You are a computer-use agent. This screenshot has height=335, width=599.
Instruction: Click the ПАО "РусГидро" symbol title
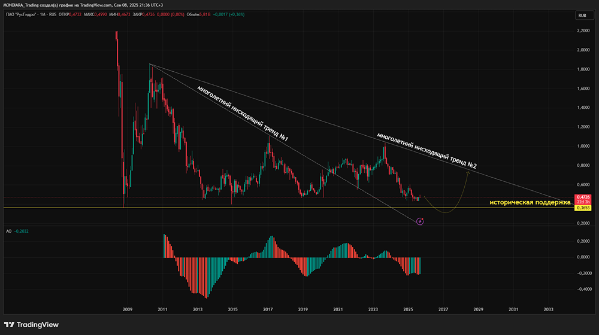pos(20,14)
